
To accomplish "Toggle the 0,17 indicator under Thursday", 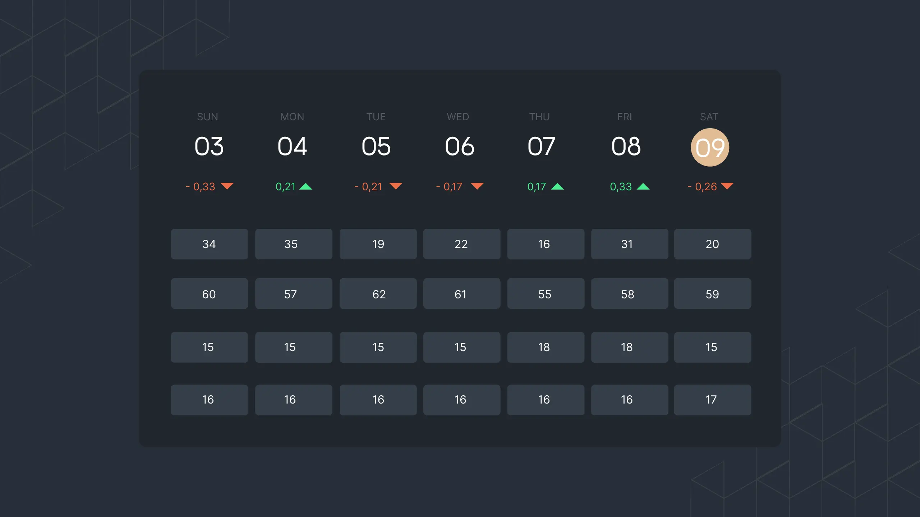I will tap(537, 187).
